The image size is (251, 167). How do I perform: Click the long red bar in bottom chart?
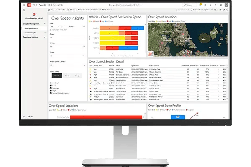pos(106,117)
